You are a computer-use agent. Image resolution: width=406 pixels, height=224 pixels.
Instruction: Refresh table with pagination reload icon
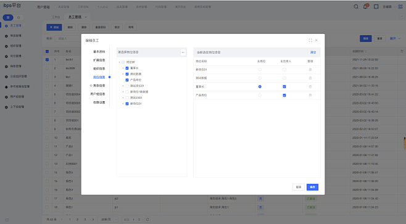click(x=147, y=219)
